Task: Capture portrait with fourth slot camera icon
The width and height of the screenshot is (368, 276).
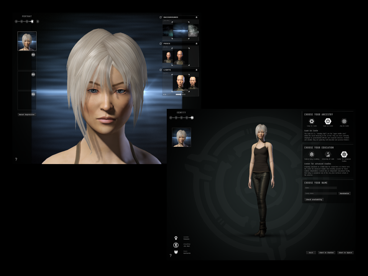Action: [x=33, y=94]
